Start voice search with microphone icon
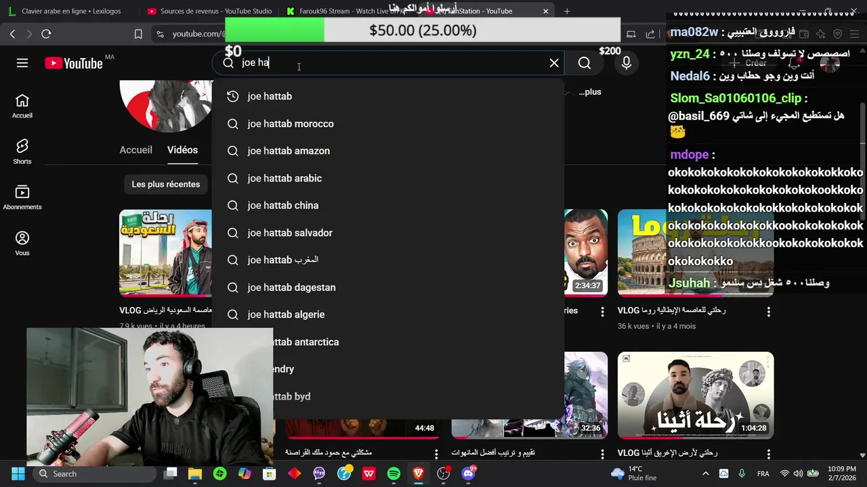 [627, 63]
